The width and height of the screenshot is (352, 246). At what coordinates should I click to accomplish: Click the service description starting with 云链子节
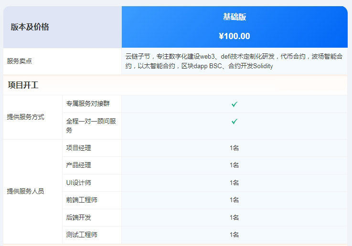234,61
